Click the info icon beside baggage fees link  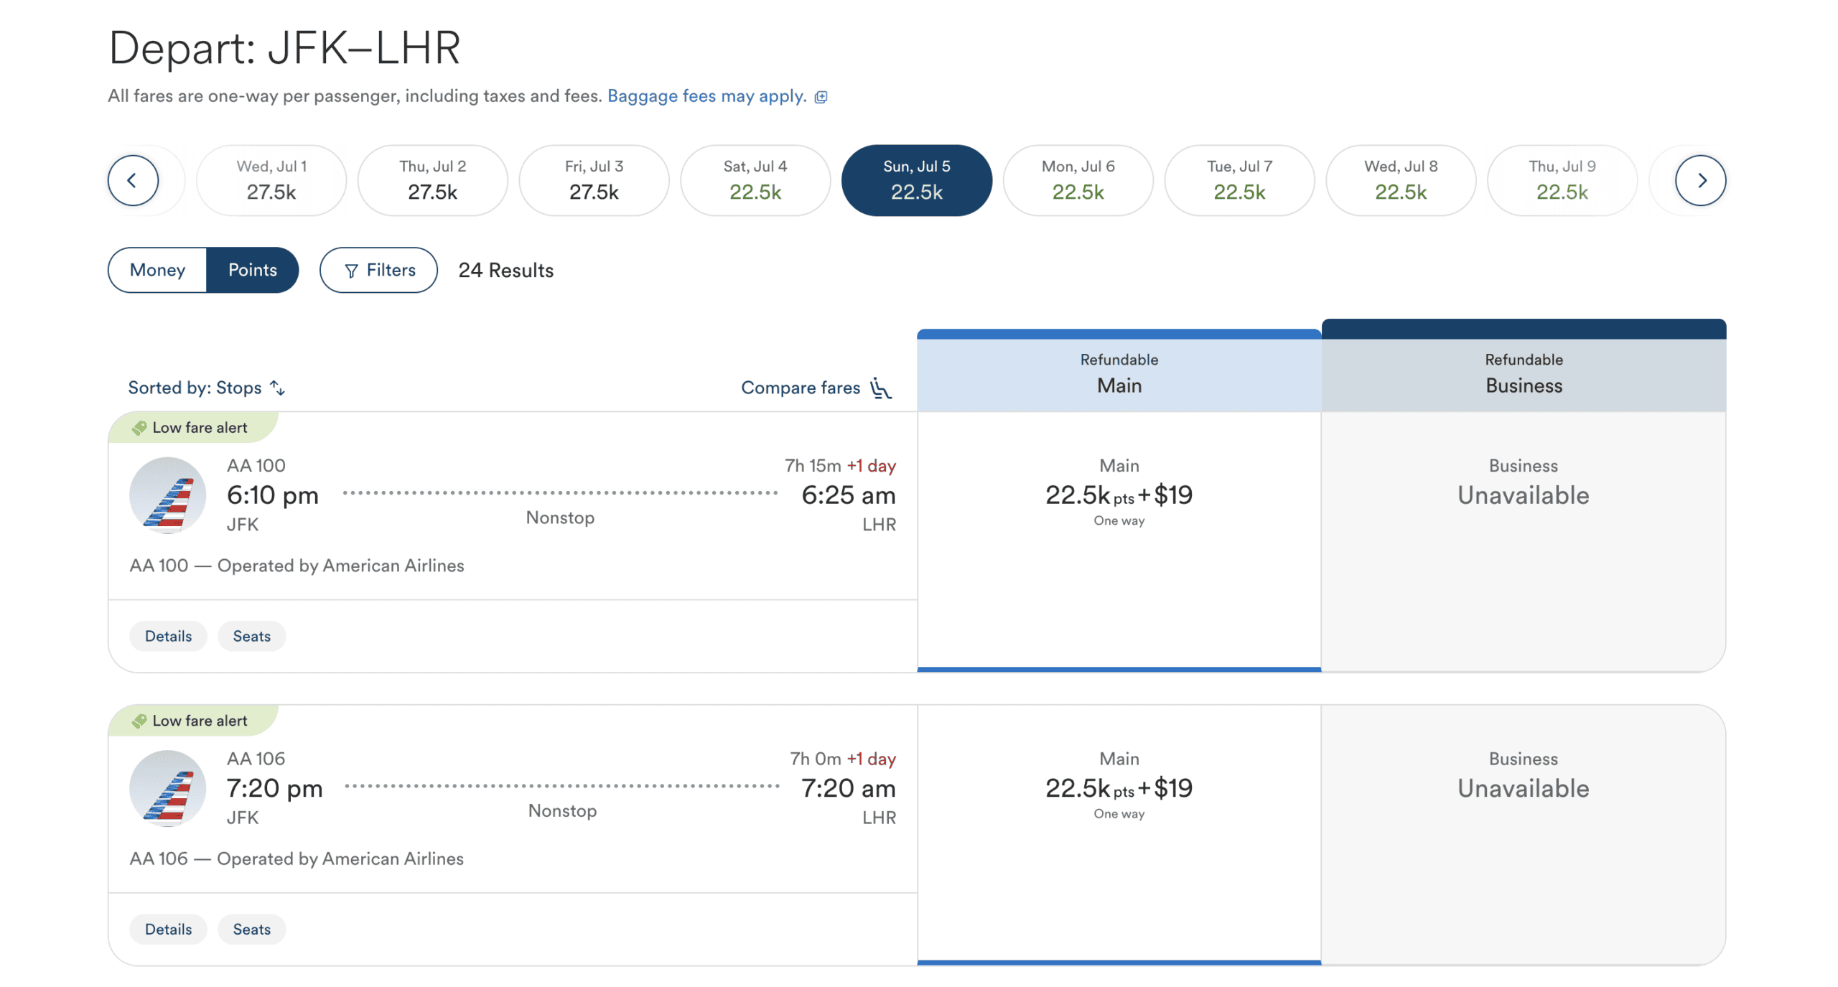tap(821, 96)
